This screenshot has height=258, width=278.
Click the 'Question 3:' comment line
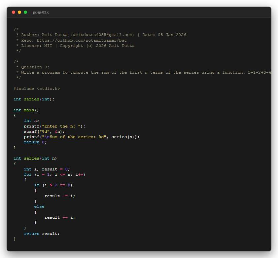pyautogui.click(x=33, y=67)
